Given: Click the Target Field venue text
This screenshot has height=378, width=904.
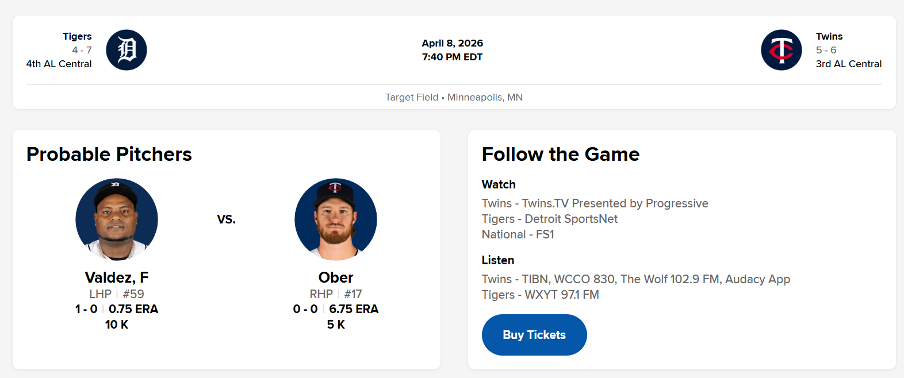Looking at the screenshot, I should click(x=412, y=97).
